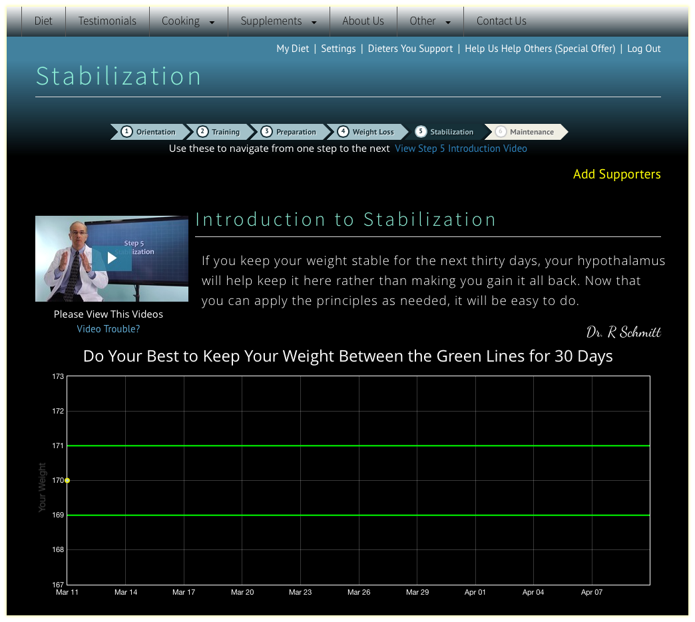
Task: Open the Testimonials page
Action: (x=107, y=21)
